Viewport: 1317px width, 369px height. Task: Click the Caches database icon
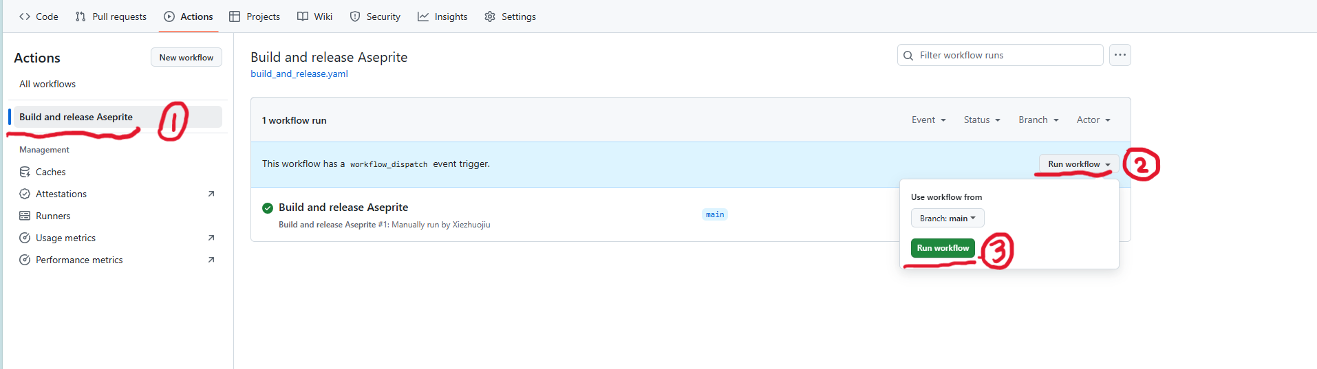(x=25, y=172)
